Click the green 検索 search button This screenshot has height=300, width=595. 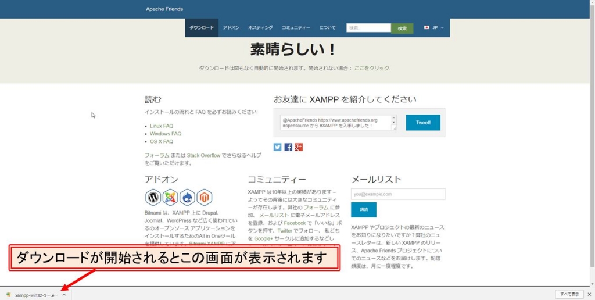point(402,28)
